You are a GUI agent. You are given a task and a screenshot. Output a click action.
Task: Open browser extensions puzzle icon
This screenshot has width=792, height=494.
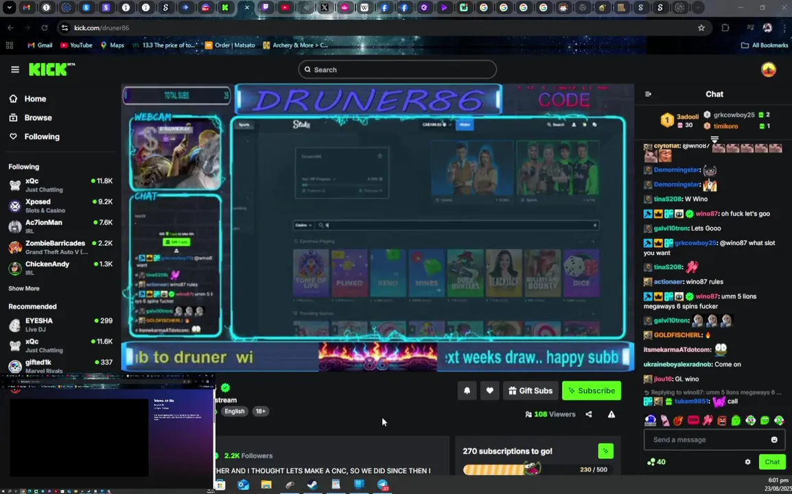(725, 27)
